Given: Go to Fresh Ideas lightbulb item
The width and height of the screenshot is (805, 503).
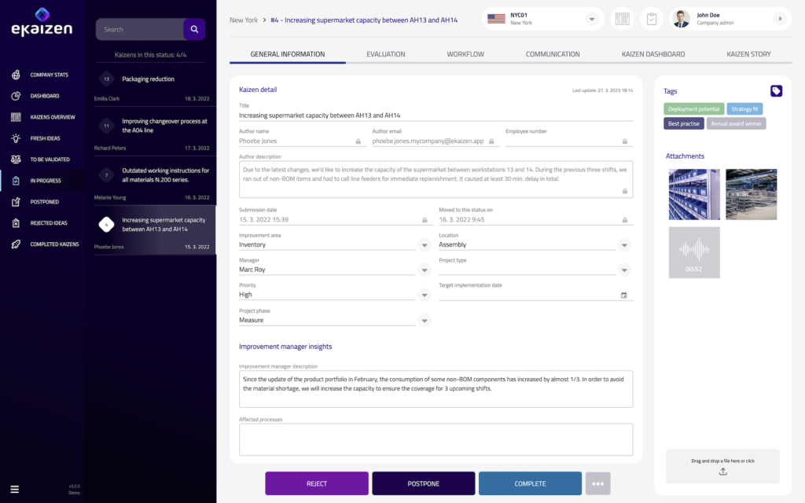Looking at the screenshot, I should coord(46,138).
